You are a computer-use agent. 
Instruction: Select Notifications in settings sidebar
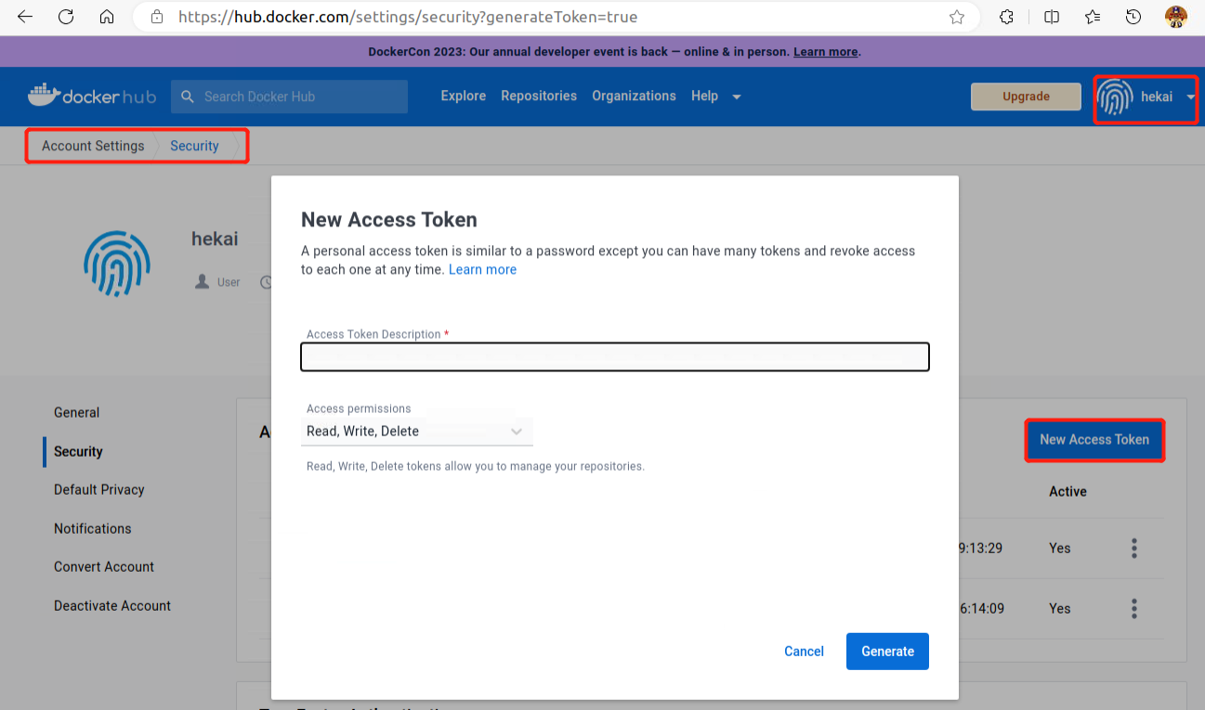tap(93, 529)
